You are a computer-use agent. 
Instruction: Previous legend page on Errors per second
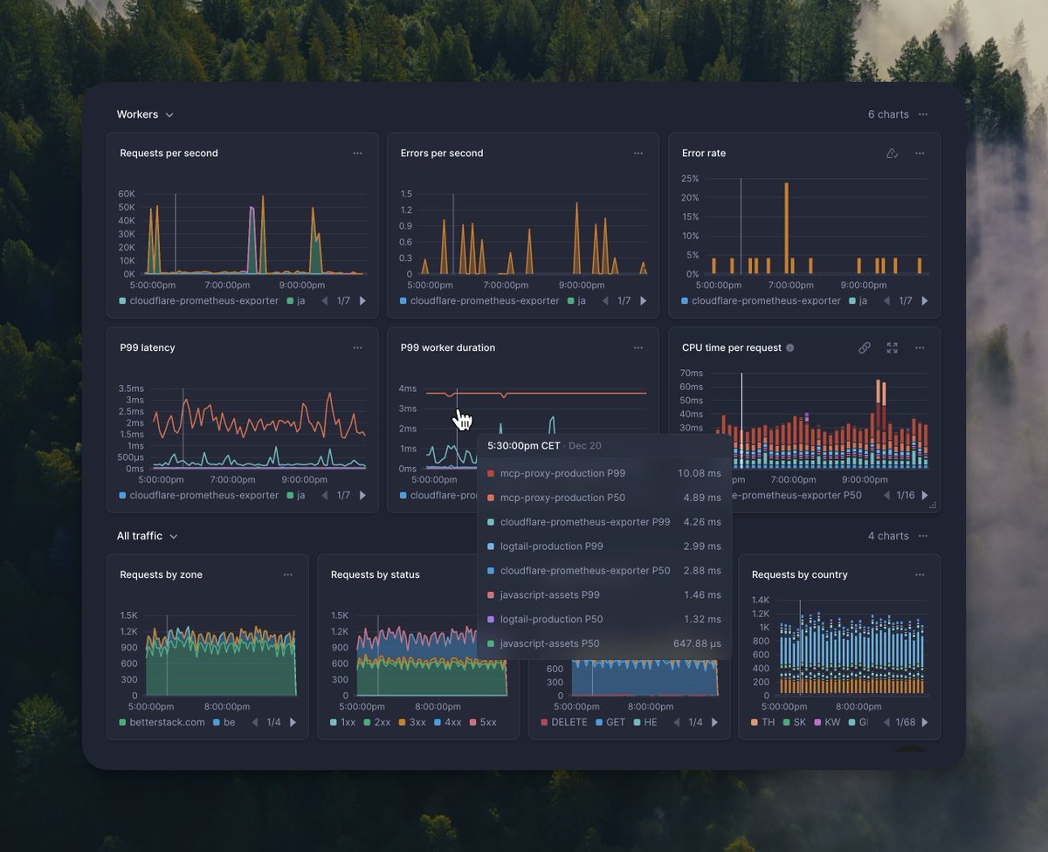point(606,300)
